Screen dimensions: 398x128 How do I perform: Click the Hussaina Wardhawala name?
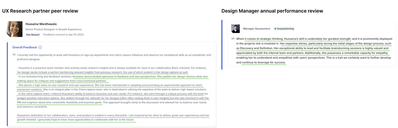click(41, 24)
